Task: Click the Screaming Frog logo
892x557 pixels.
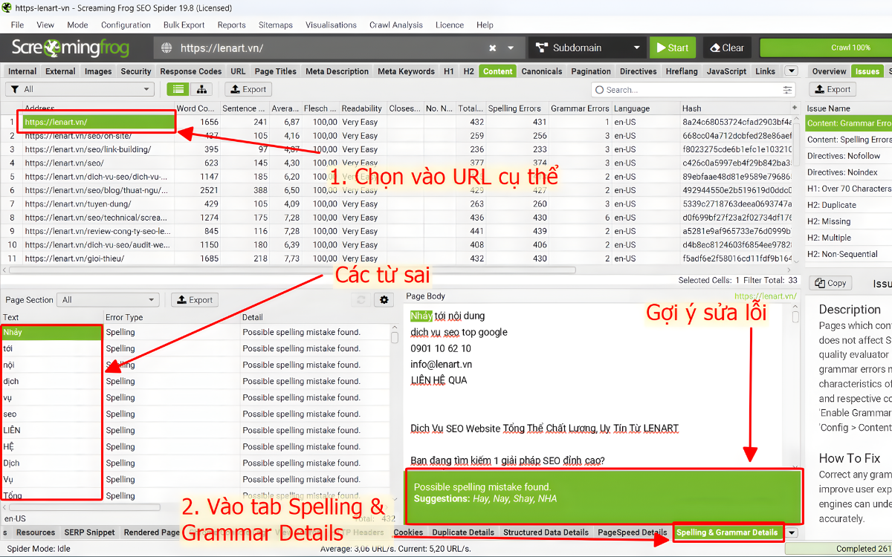Action: 71,48
